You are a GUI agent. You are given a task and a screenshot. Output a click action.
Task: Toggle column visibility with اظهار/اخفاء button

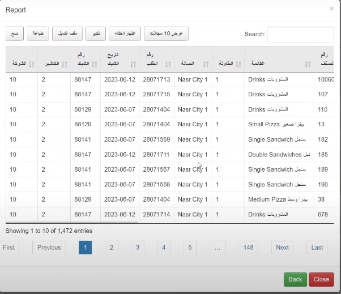(x=125, y=34)
